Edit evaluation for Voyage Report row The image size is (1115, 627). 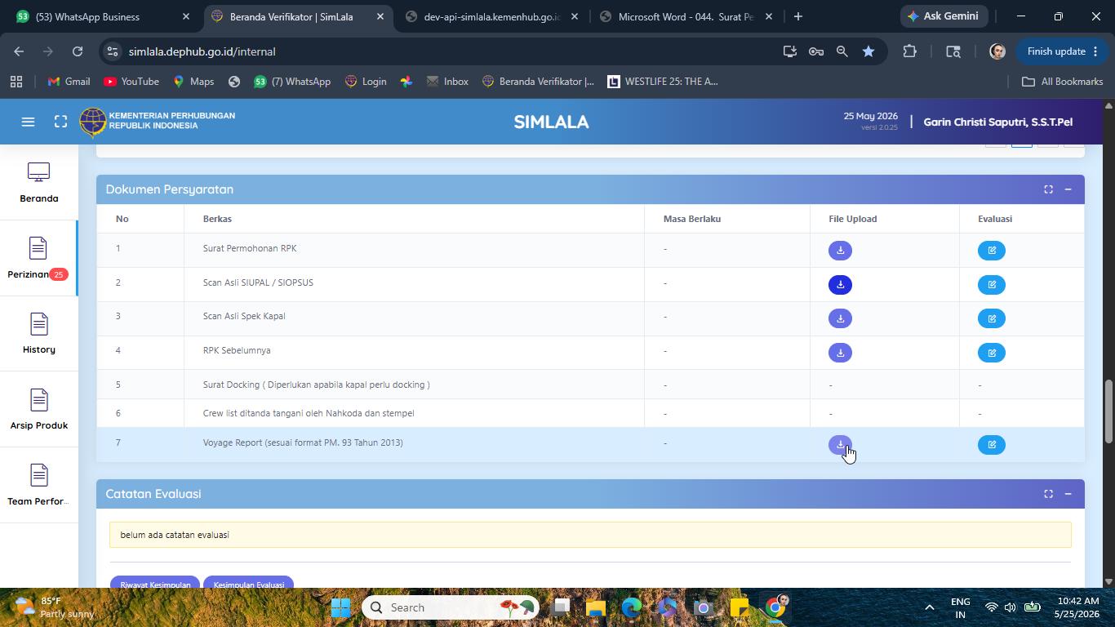tap(992, 445)
